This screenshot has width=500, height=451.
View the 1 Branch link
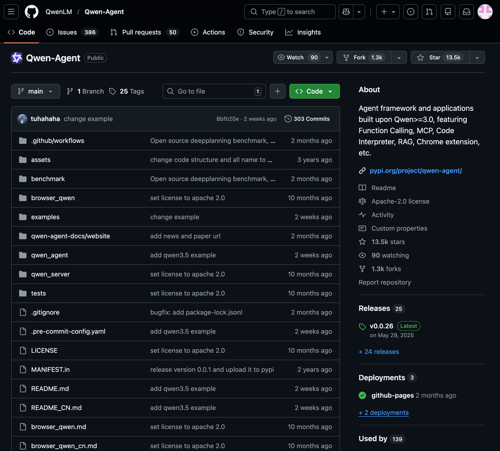point(85,91)
